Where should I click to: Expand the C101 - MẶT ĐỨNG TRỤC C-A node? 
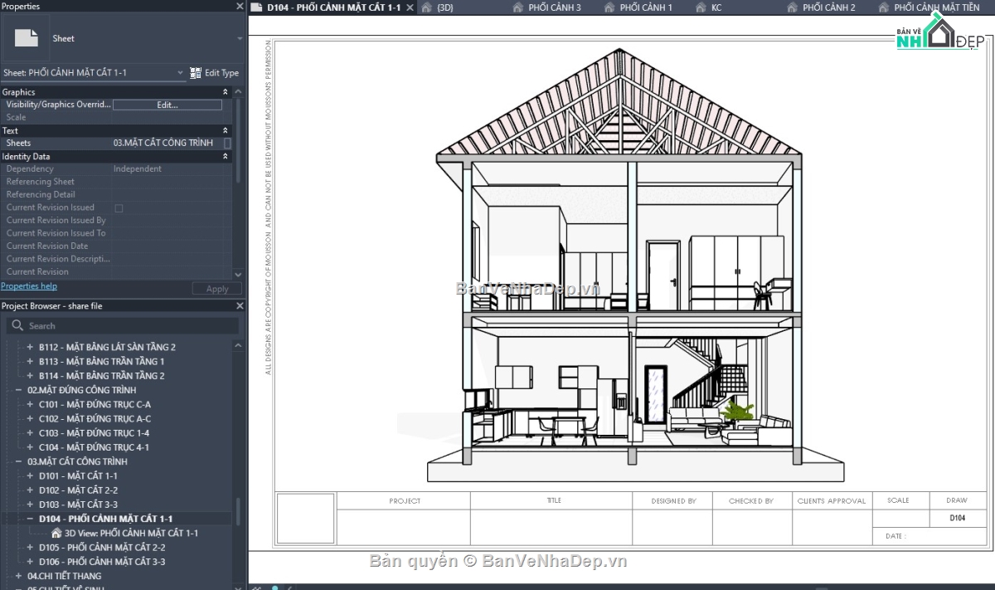coord(31,404)
